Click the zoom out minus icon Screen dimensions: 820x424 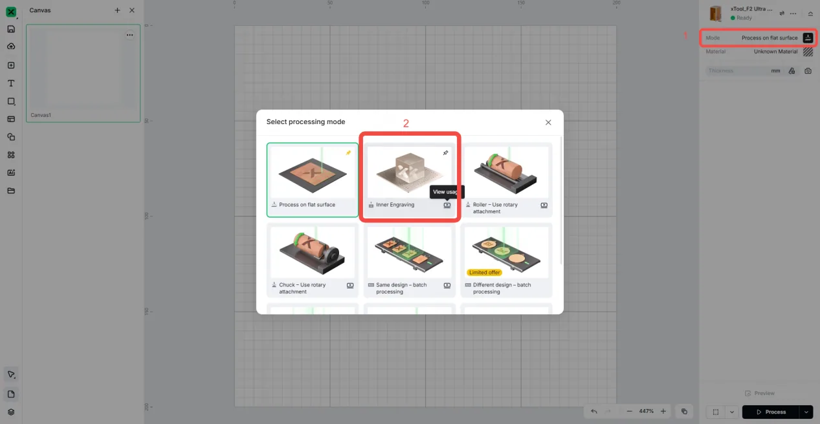[629, 411]
